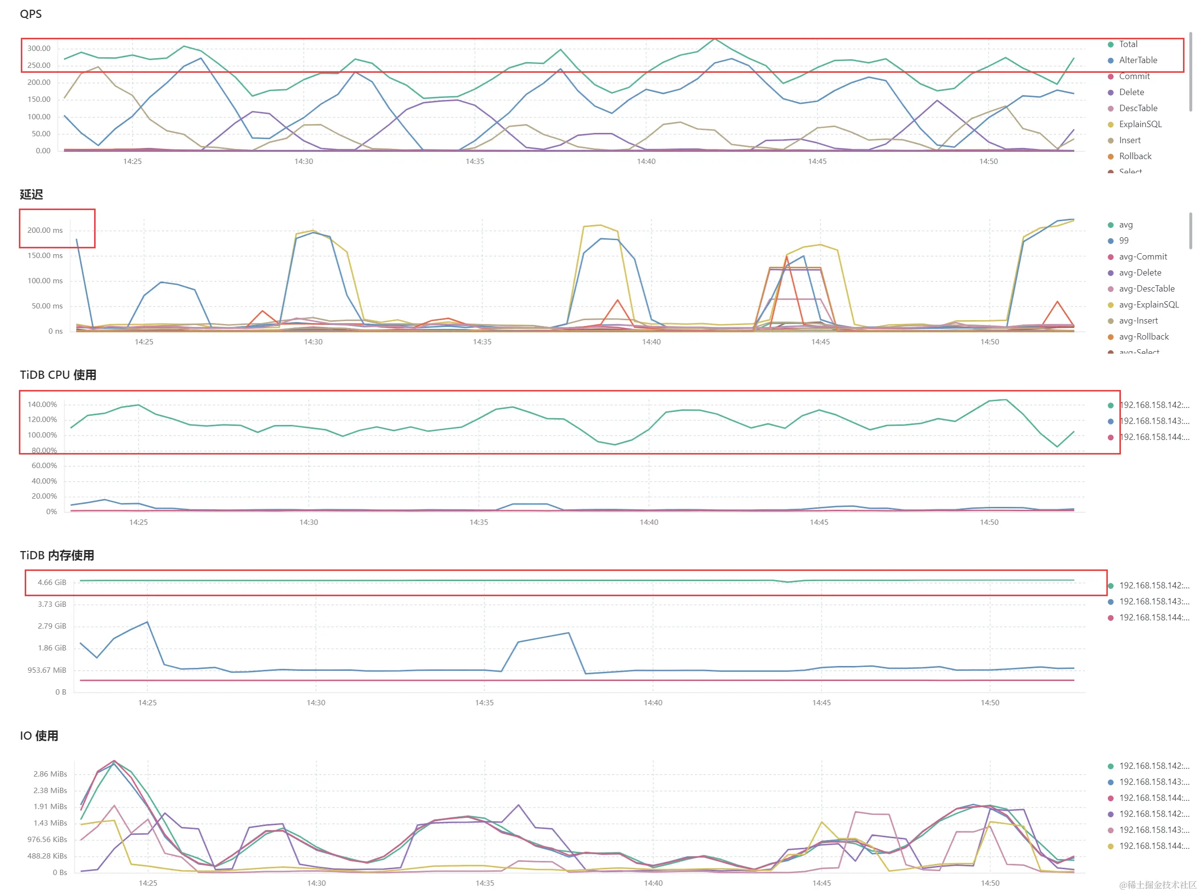
Task: Click the IO 使用 panel heading
Action: [39, 736]
